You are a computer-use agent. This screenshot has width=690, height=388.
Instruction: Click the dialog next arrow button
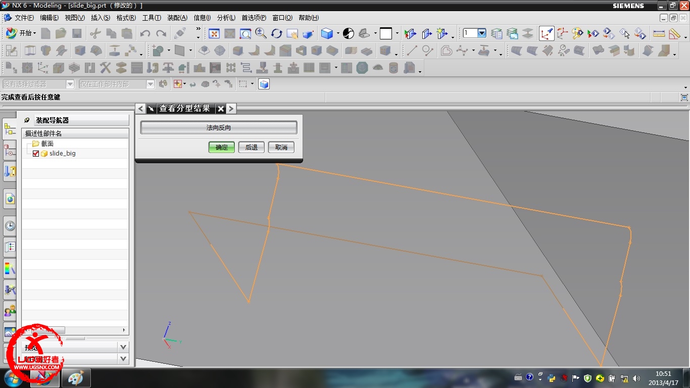[231, 109]
